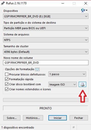Open the language globe menu icon
Viewport: 91px width, 130px height.
[84, 11]
